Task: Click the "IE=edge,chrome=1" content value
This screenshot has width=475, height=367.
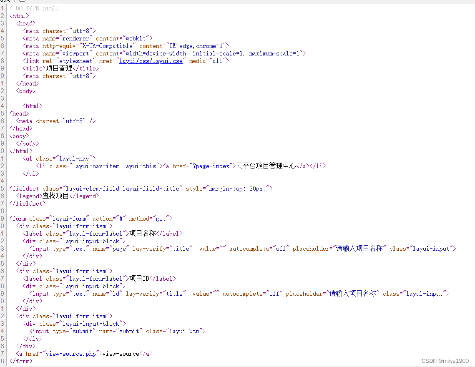Action: tap(196, 46)
